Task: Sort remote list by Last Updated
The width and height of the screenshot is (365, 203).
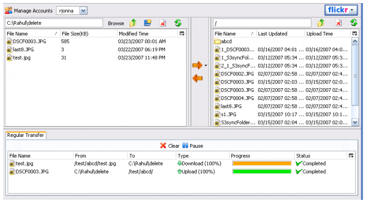Action: (x=281, y=34)
